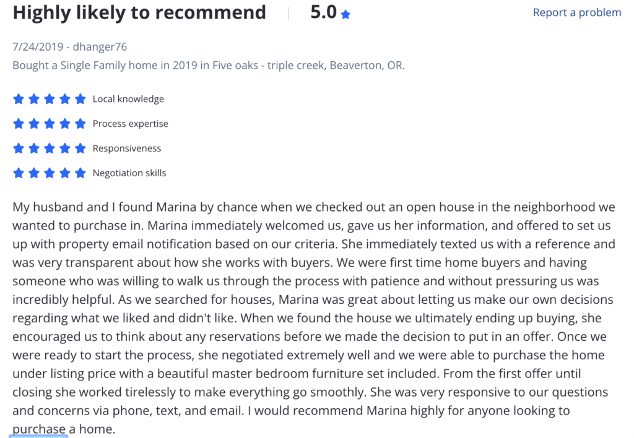Click the Process expertise label
The width and height of the screenshot is (634, 438).
[130, 124]
